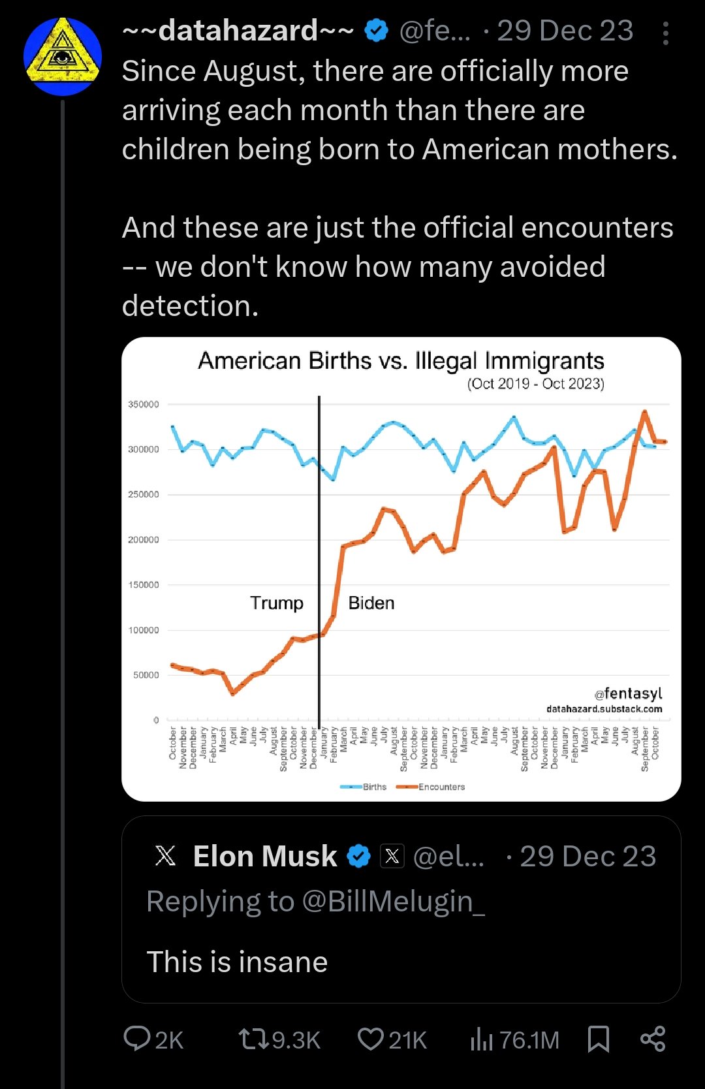Open the three-dot more options menu
This screenshot has height=1089, width=705.
[x=665, y=33]
